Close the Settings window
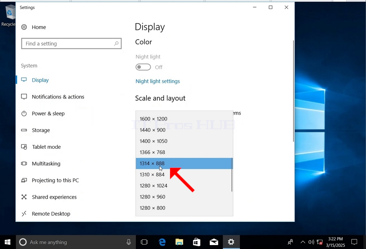The width and height of the screenshot is (366, 249). (x=286, y=7)
